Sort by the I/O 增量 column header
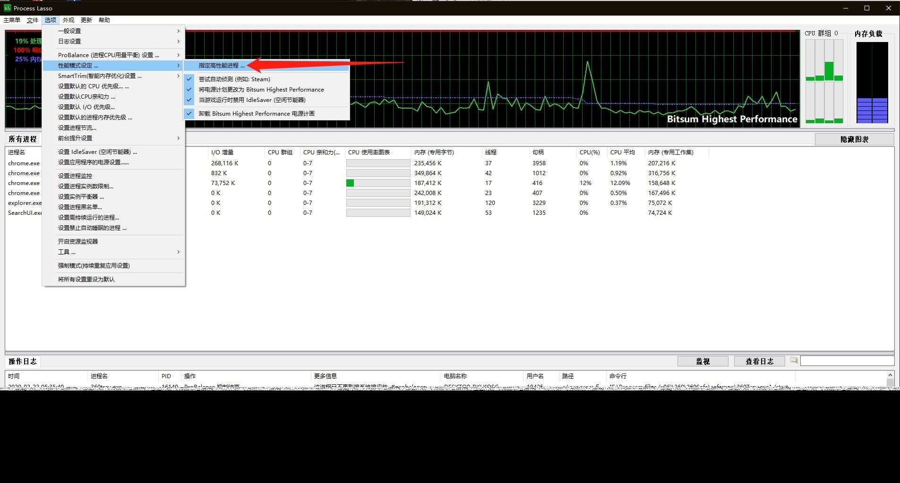The height and width of the screenshot is (483, 900). [236, 152]
